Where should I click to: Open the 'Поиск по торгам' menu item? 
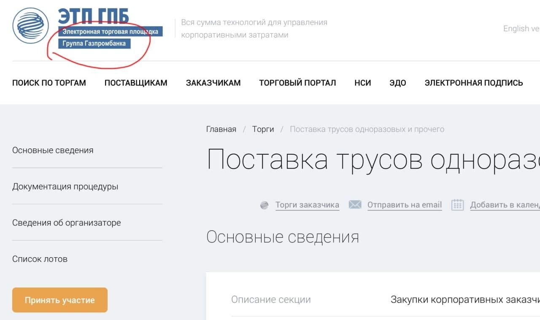(49, 83)
